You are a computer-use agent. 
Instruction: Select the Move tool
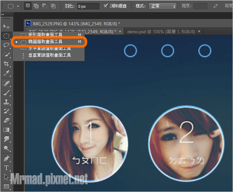click(7, 26)
